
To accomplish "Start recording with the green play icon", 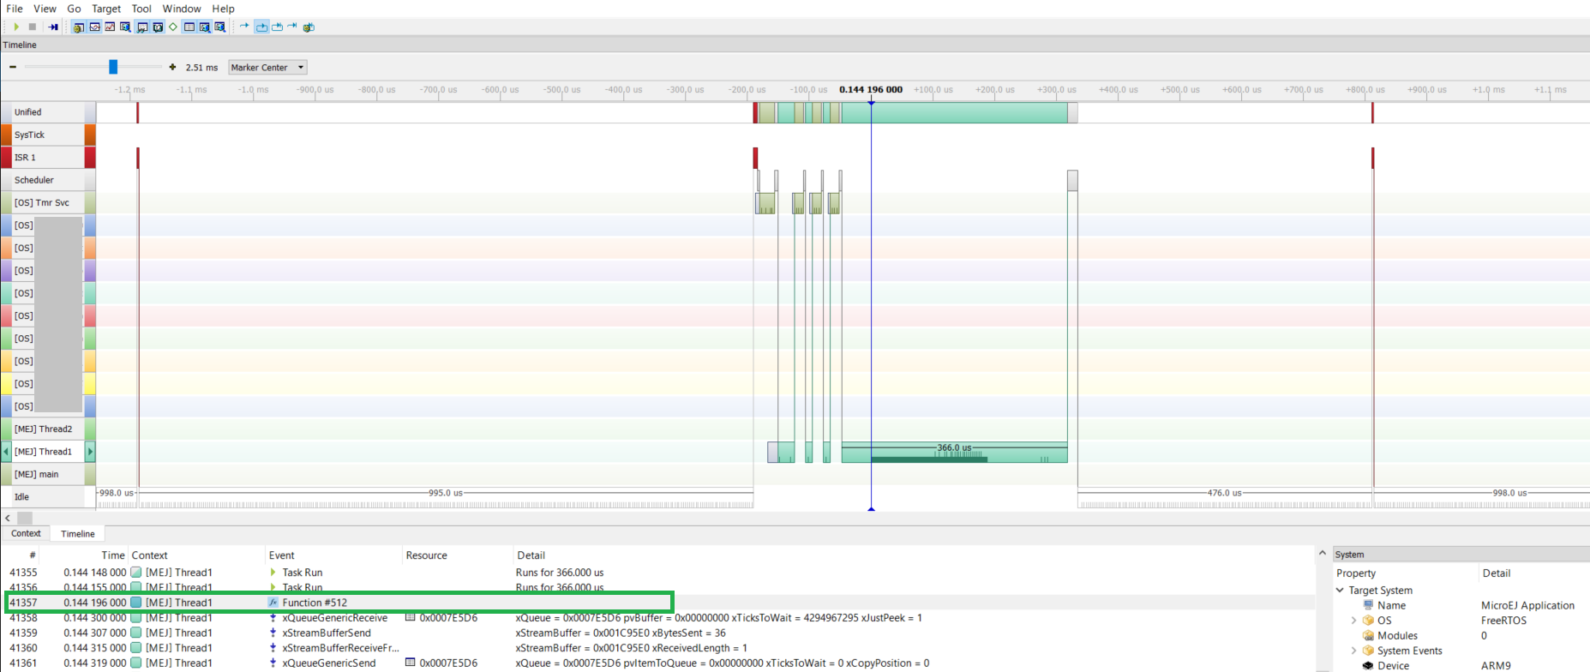I will [x=16, y=27].
